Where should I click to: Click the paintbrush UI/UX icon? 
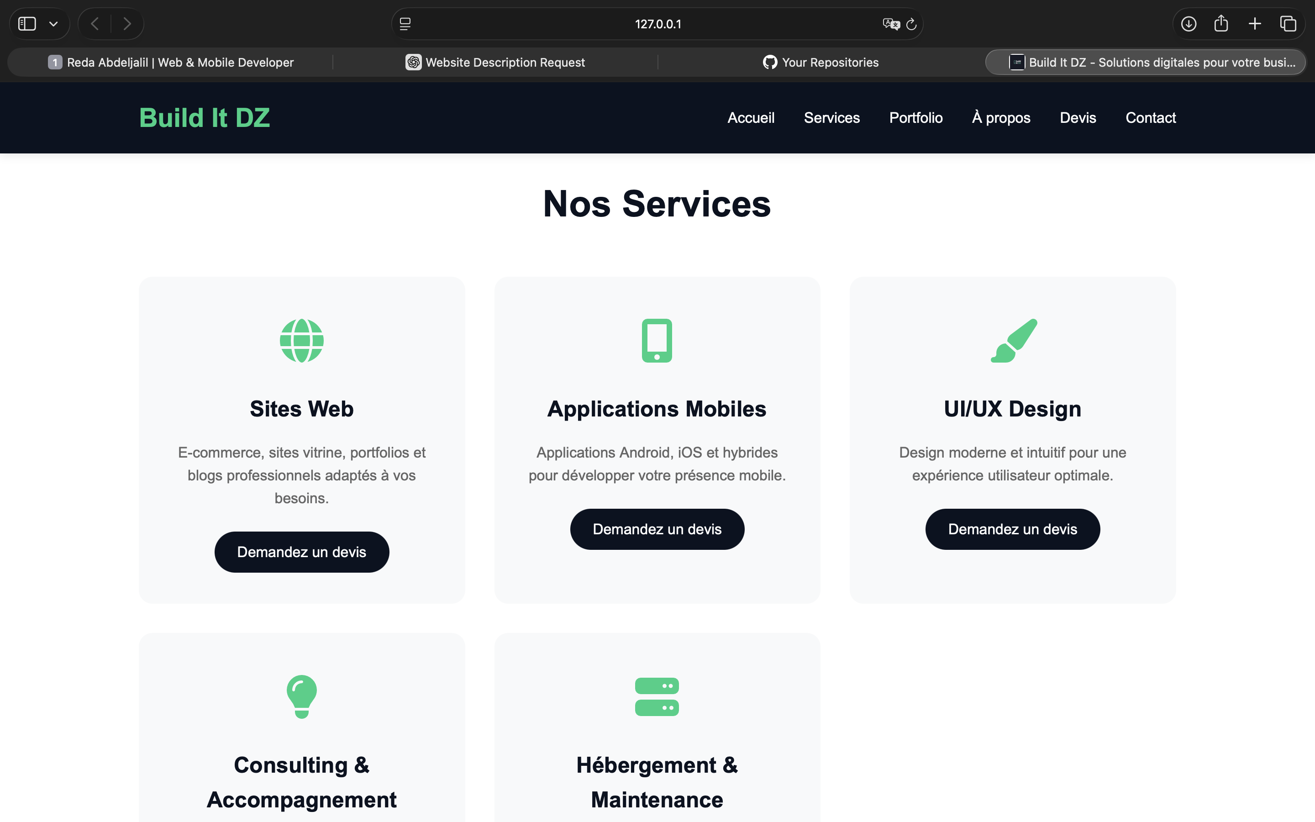[1014, 341]
